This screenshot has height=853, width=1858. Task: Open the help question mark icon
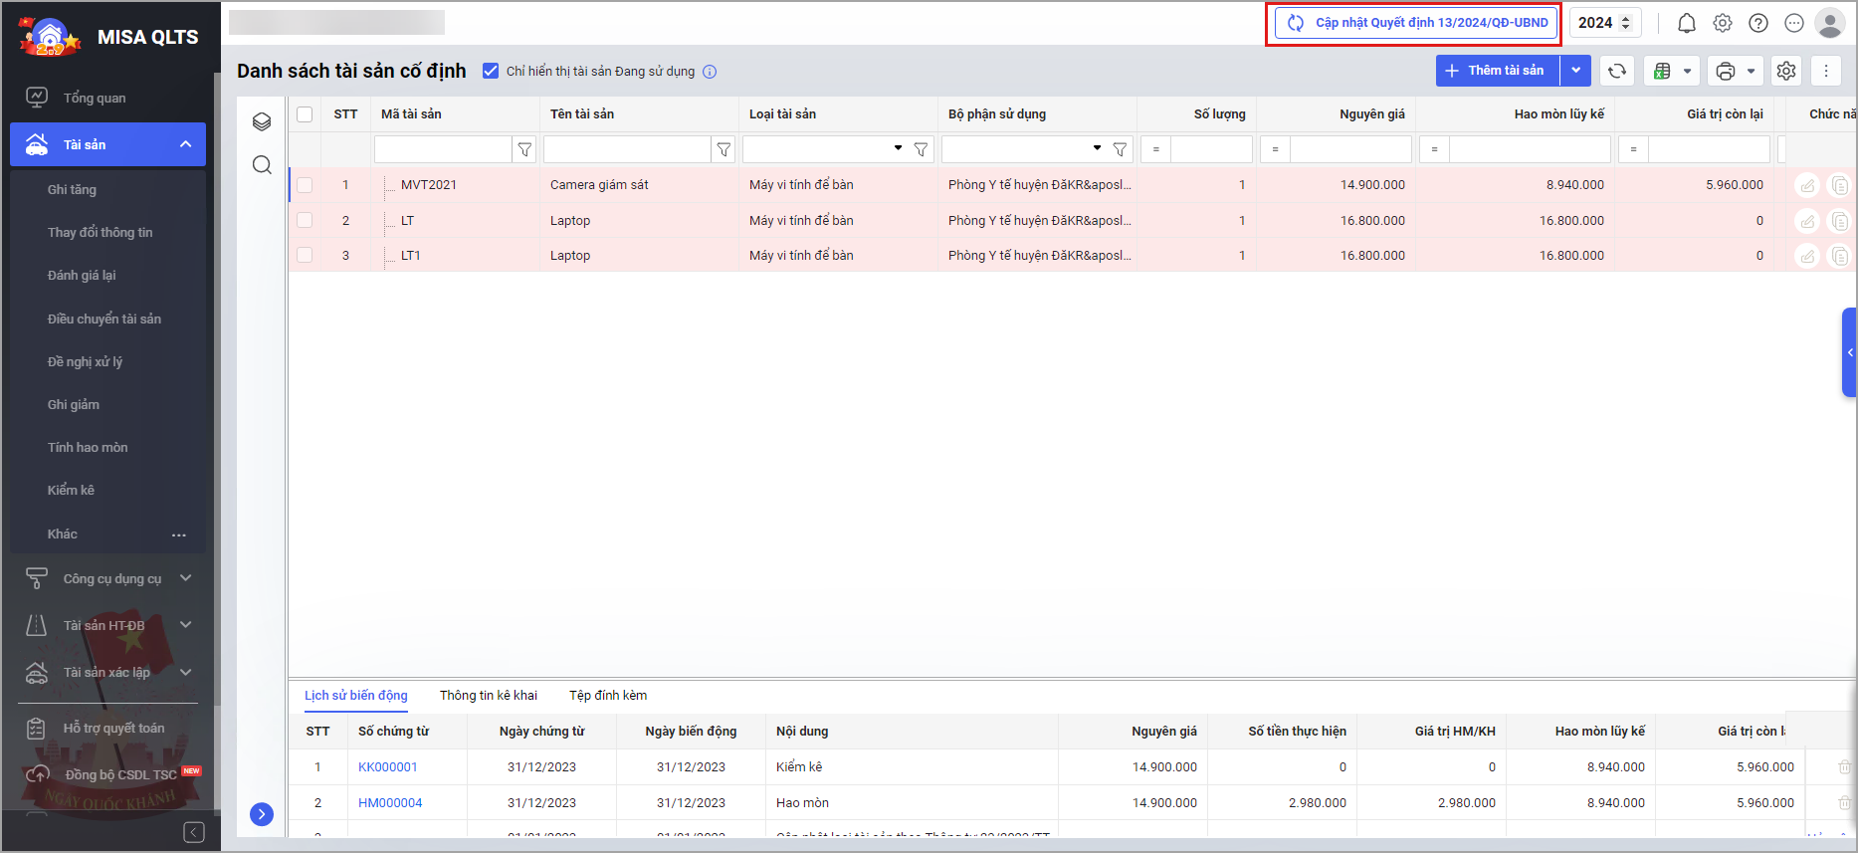click(1758, 23)
